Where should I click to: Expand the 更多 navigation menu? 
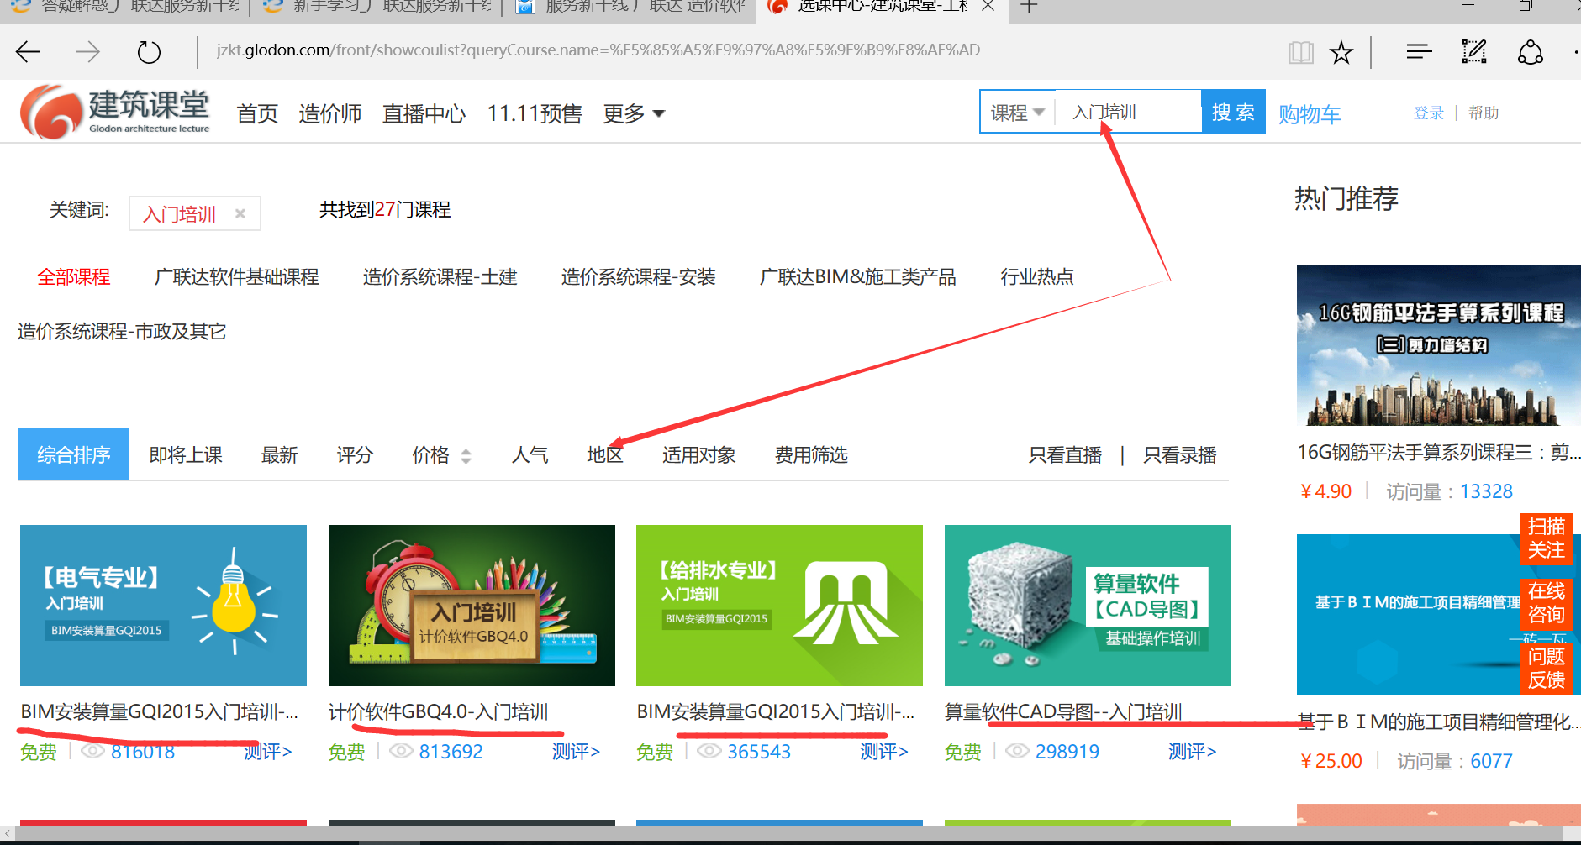(x=634, y=113)
